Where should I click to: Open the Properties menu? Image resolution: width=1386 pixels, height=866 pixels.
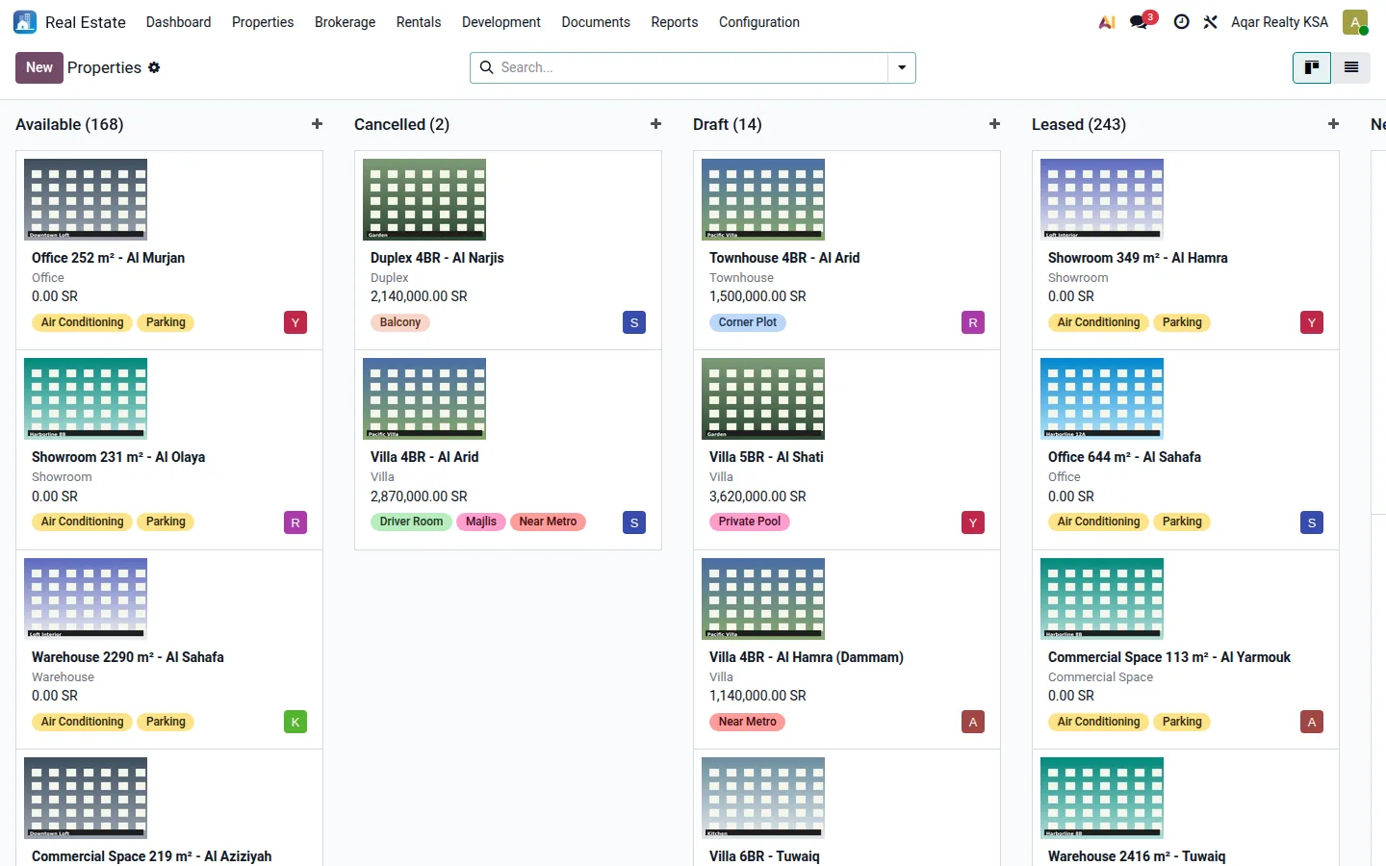click(x=263, y=22)
